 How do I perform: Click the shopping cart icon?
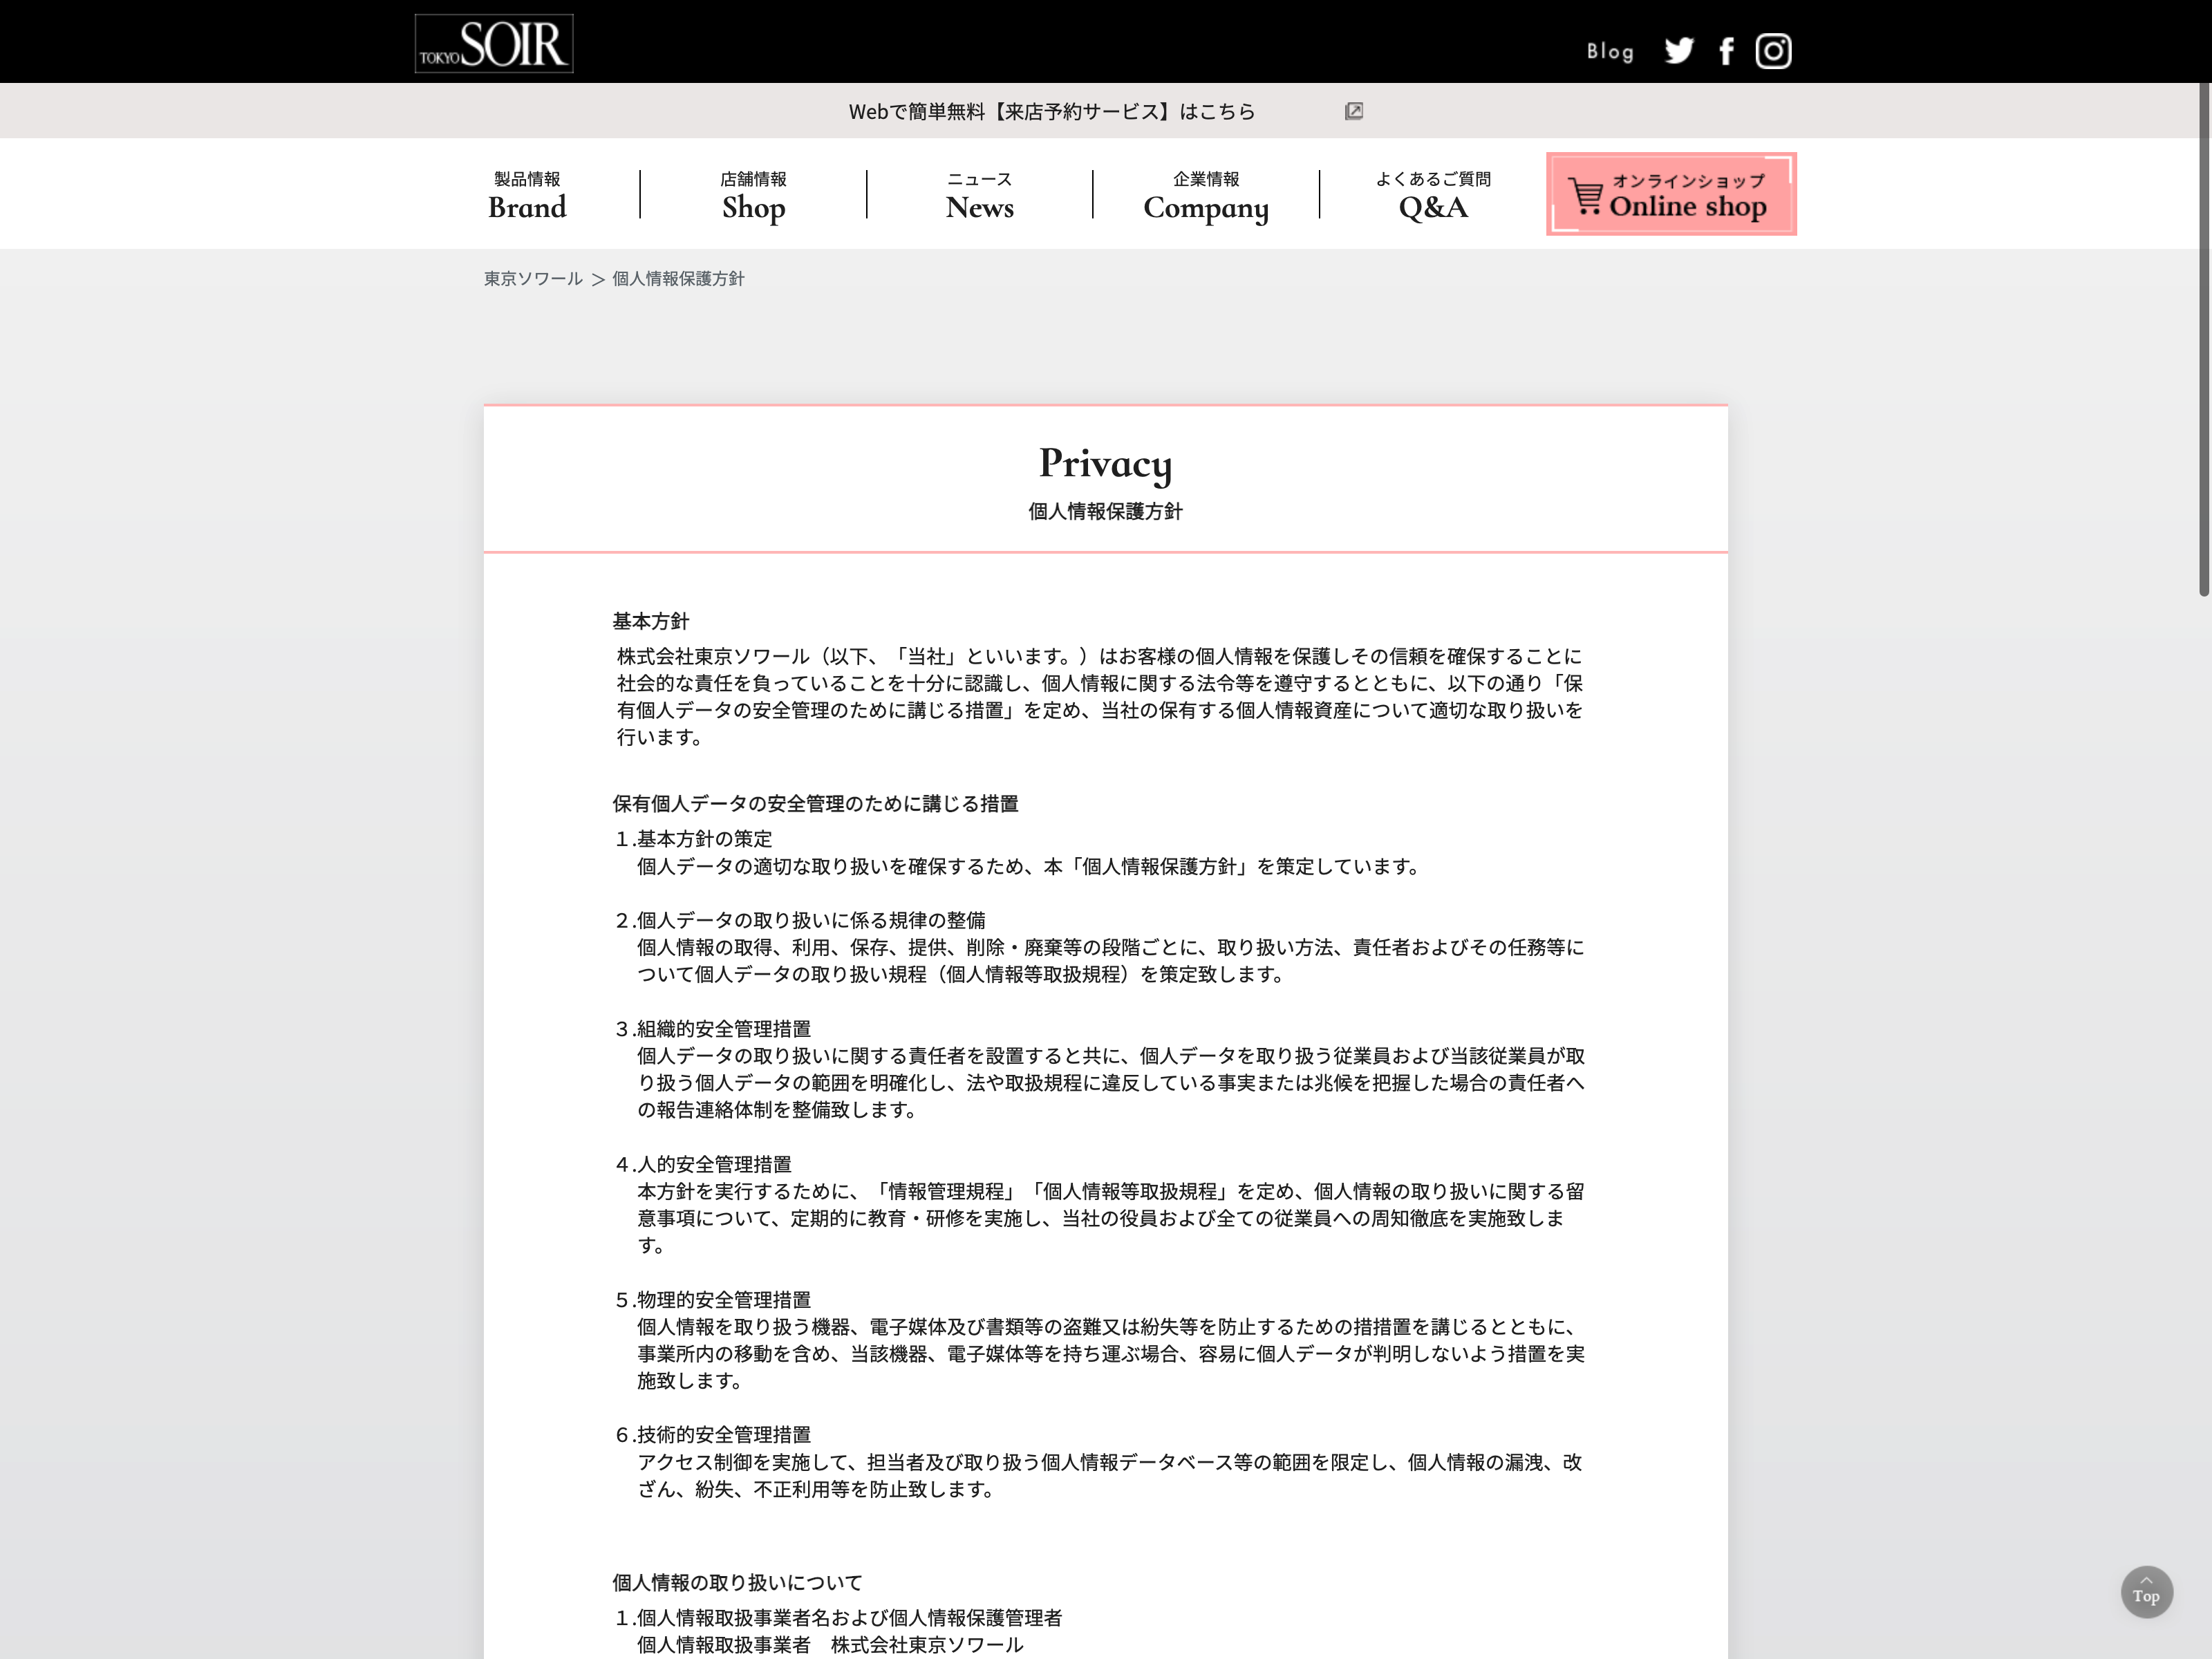pyautogui.click(x=1585, y=196)
